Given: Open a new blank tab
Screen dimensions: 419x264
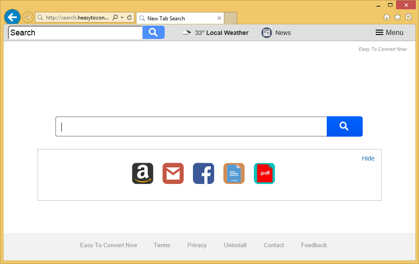Looking at the screenshot, I should point(230,18).
